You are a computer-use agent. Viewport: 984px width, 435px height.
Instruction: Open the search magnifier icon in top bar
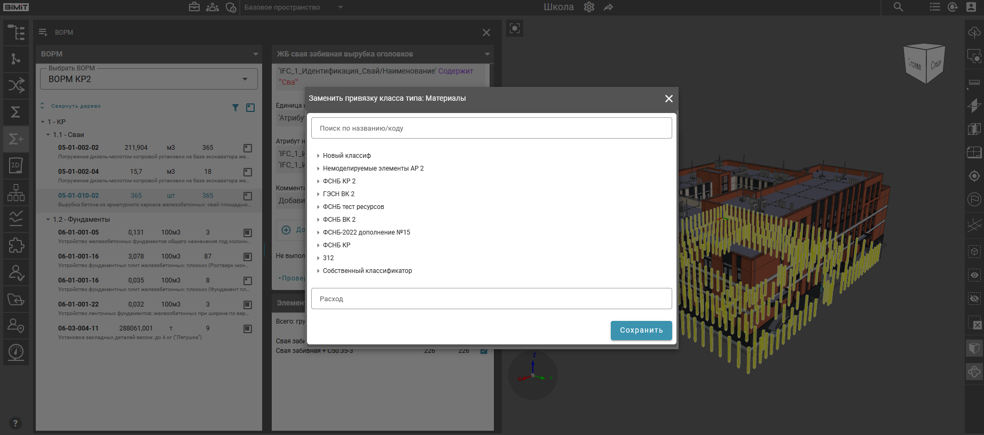point(899,7)
